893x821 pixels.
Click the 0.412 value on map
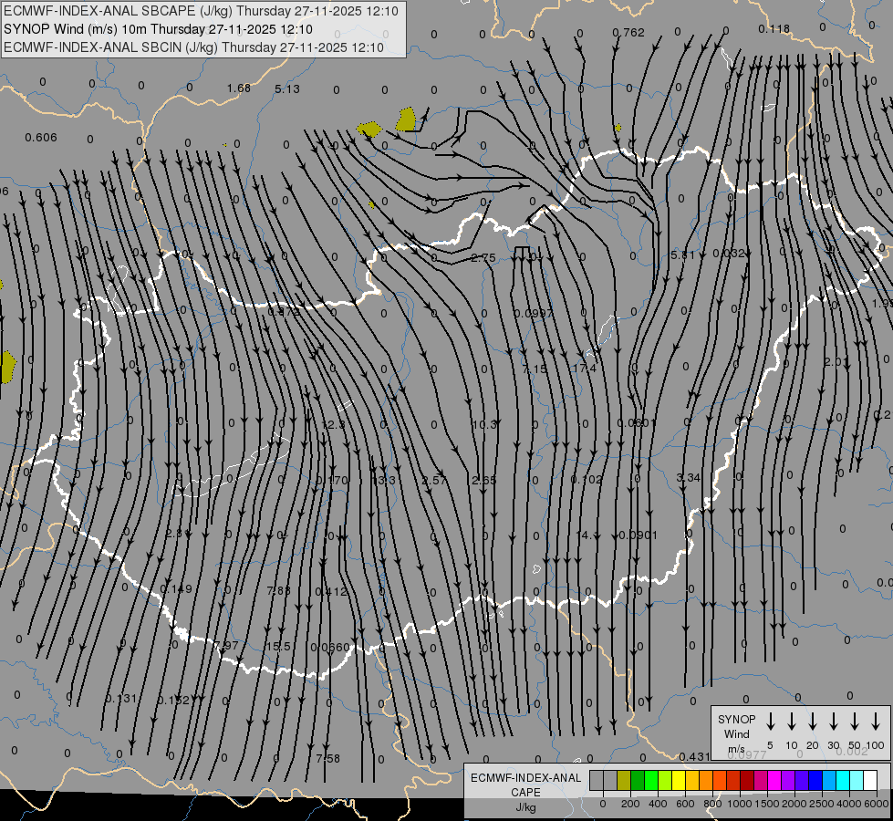point(331,591)
